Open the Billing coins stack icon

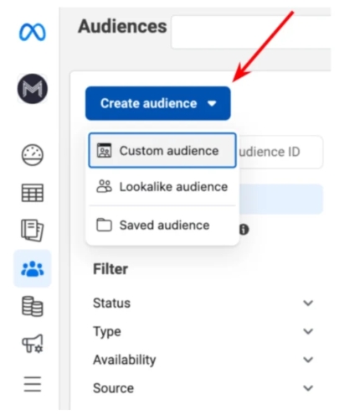[x=33, y=306]
